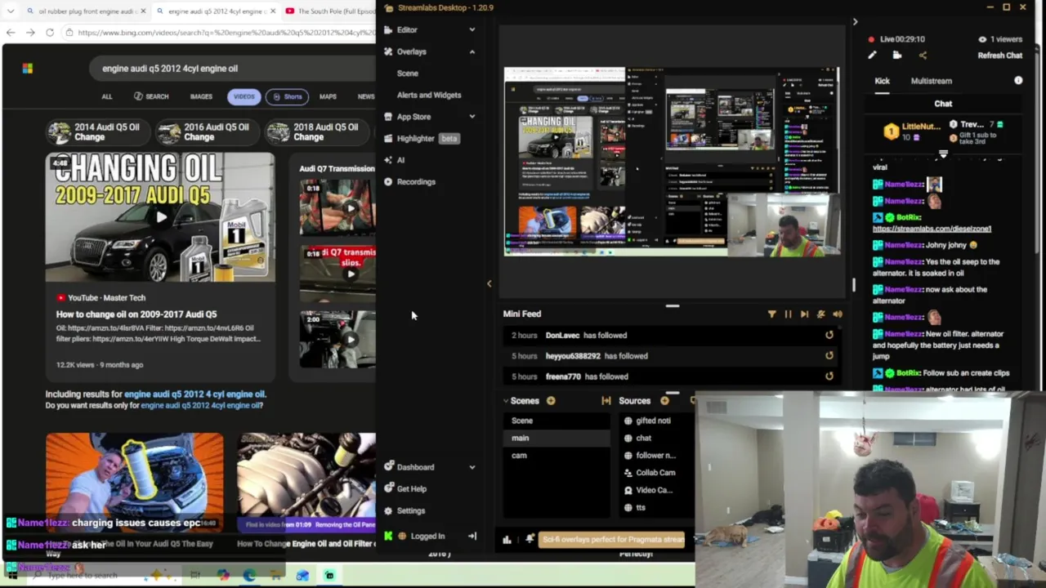
Task: Click the Settings gear icon
Action: (388, 510)
